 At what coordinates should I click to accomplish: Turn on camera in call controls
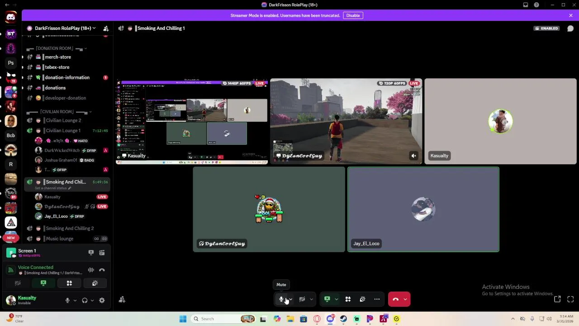[x=302, y=299]
